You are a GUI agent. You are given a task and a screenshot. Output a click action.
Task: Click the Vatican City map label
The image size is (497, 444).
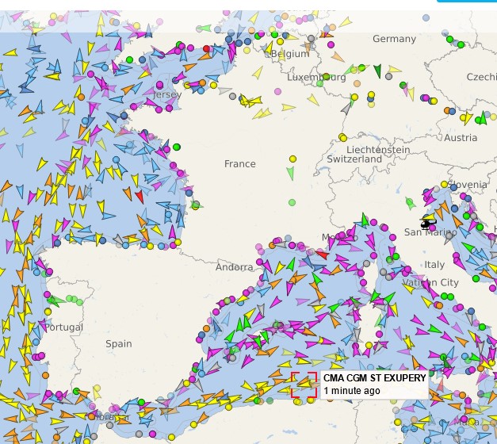[430, 282]
